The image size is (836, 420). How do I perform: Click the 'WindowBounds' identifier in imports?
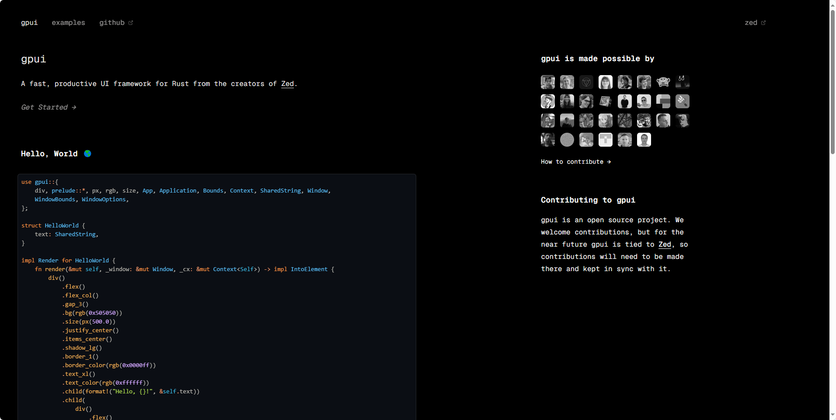(55, 200)
